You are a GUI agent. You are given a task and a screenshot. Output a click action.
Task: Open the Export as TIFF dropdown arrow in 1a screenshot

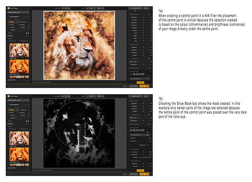pos(142,8)
